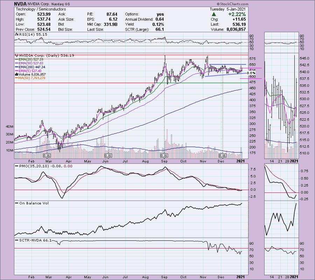Click the Volume bar-chart legend icon
315x280 pixels.
[16, 74]
